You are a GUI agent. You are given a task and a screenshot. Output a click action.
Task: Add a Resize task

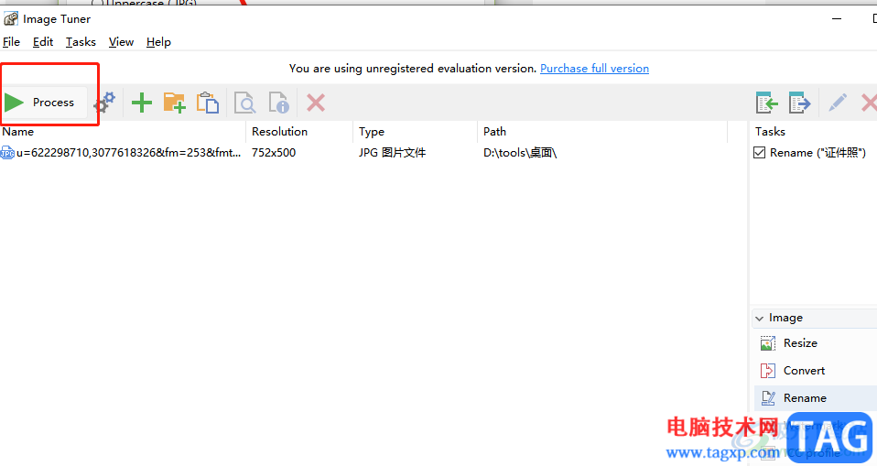click(x=800, y=343)
